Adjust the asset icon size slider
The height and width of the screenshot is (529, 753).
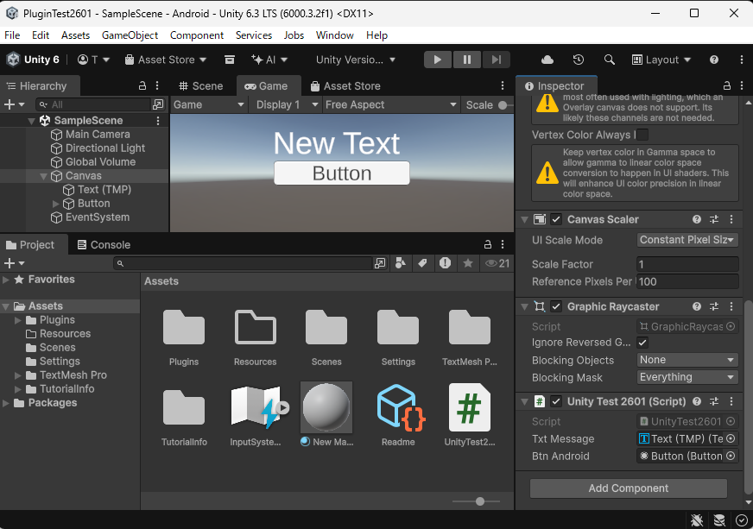[480, 501]
